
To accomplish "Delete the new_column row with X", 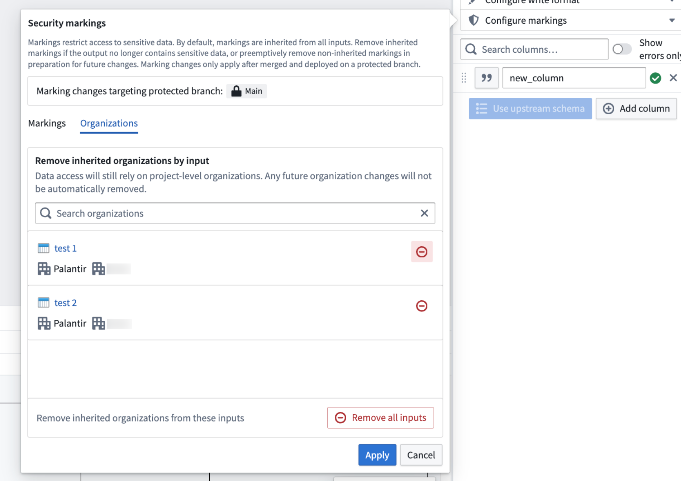I will click(x=673, y=78).
